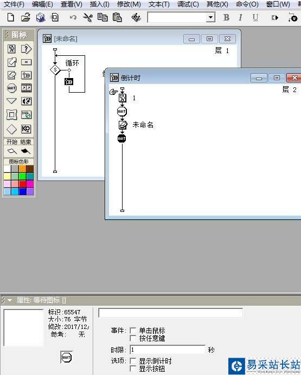
Task: Open the Control Panel toolbar icon
Action: click(293, 17)
